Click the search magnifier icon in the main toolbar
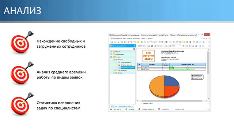 (x=122, y=42)
